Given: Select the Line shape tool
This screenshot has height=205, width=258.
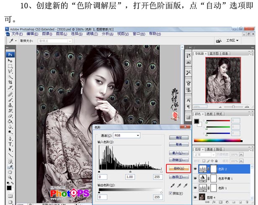Looking at the screenshot, I should pyautogui.click(x=10, y=155).
